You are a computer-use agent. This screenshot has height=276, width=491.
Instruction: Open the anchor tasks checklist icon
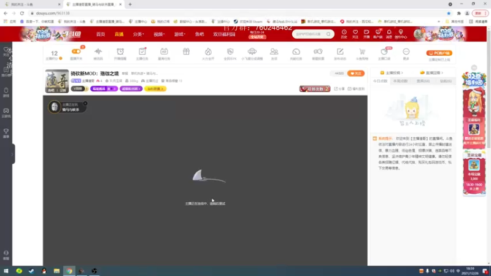[x=142, y=52]
